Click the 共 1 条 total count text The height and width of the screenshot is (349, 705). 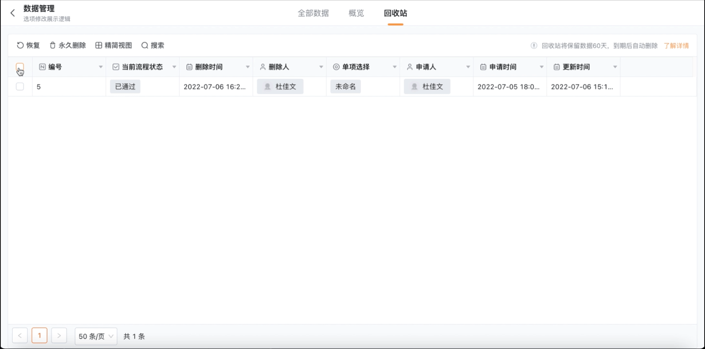[134, 336]
